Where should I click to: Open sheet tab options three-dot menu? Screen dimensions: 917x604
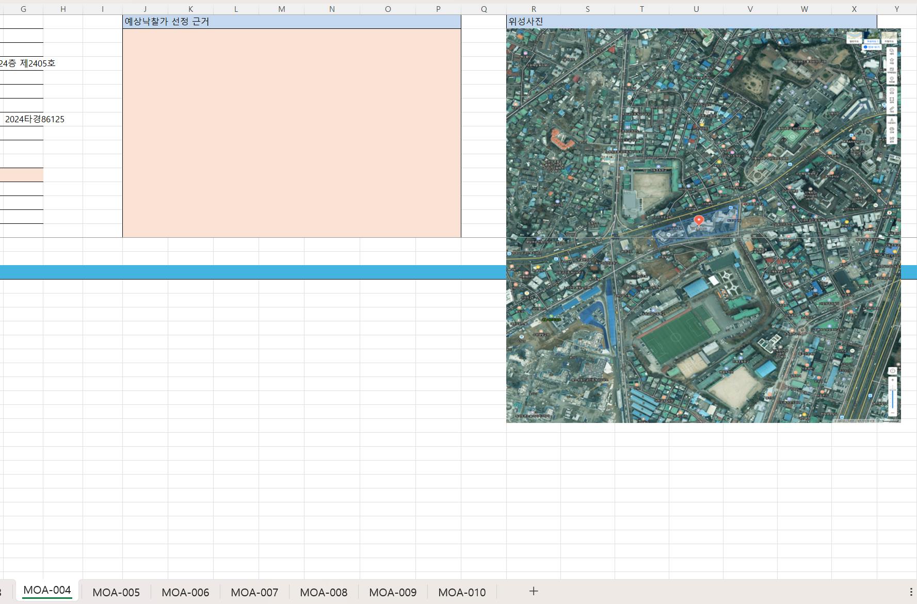click(911, 592)
